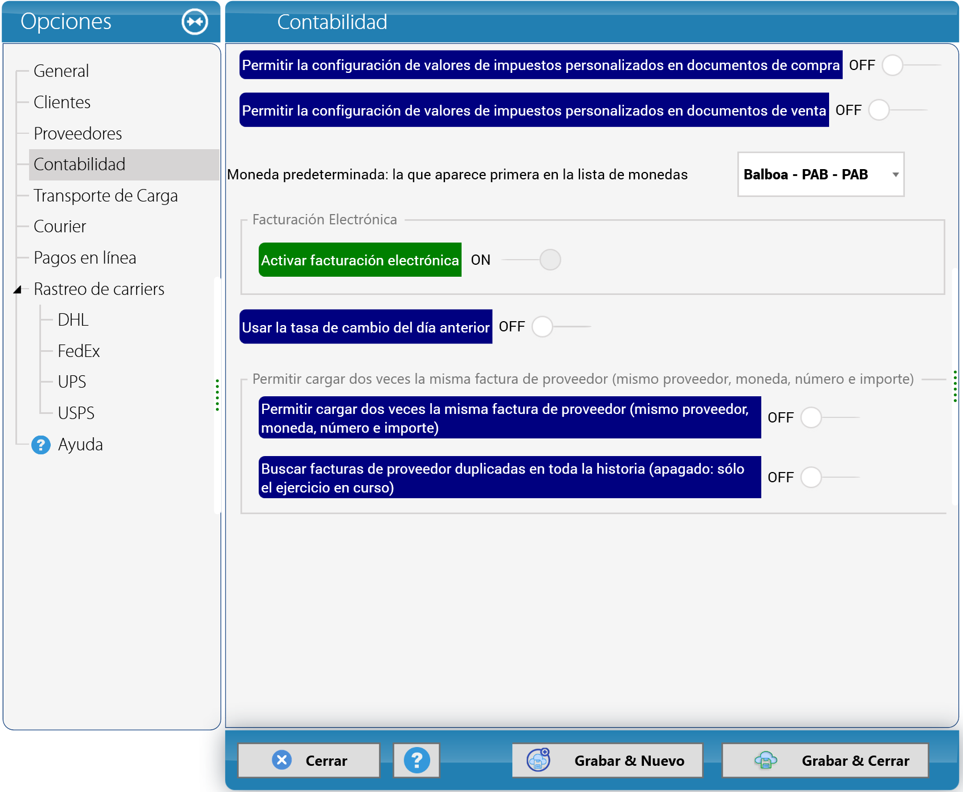Screen dimensions: 963x792
Task: Open the Ayuda tree item
Action: tap(80, 445)
